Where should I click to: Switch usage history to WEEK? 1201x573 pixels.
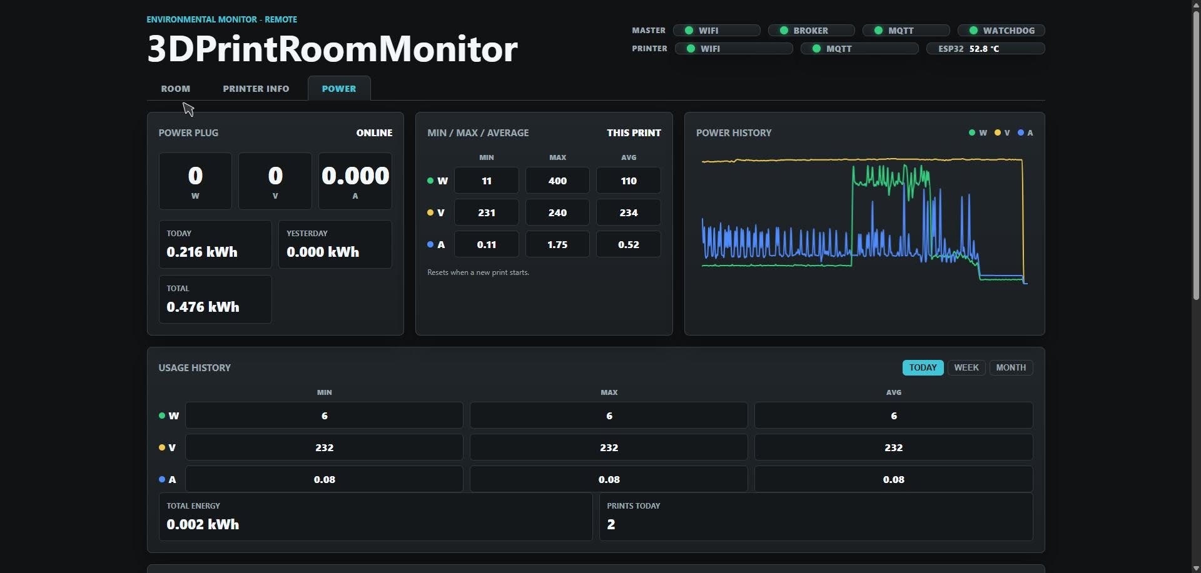966,367
